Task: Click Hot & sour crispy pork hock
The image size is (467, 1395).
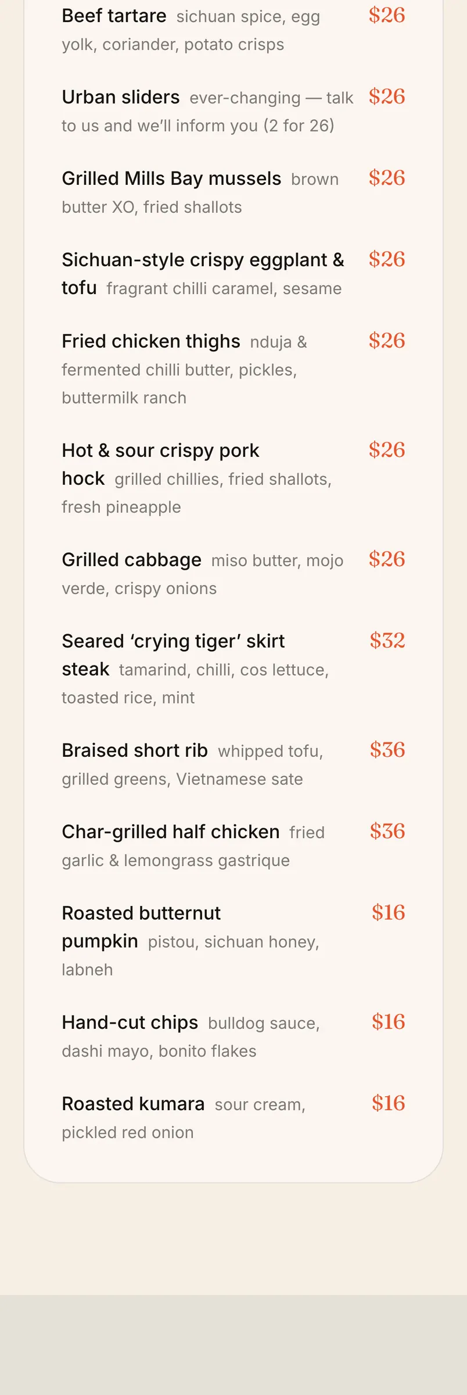Action: pyautogui.click(x=160, y=464)
